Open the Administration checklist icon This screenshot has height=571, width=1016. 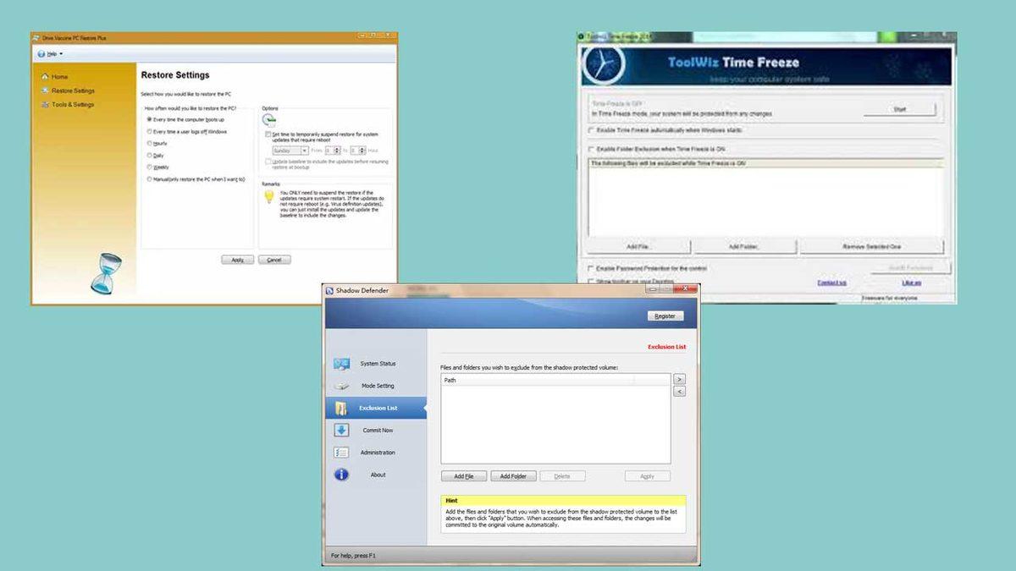tap(341, 453)
